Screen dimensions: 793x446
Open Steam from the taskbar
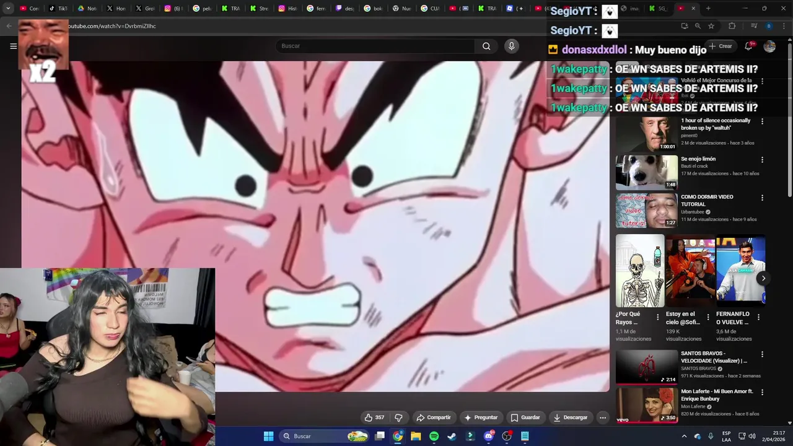click(x=452, y=436)
